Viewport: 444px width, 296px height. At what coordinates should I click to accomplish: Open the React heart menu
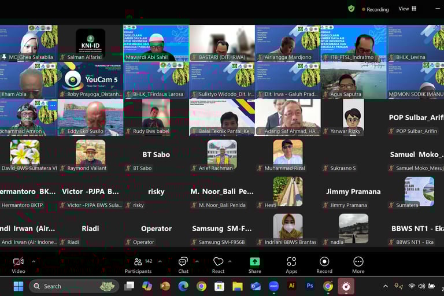pos(219,265)
